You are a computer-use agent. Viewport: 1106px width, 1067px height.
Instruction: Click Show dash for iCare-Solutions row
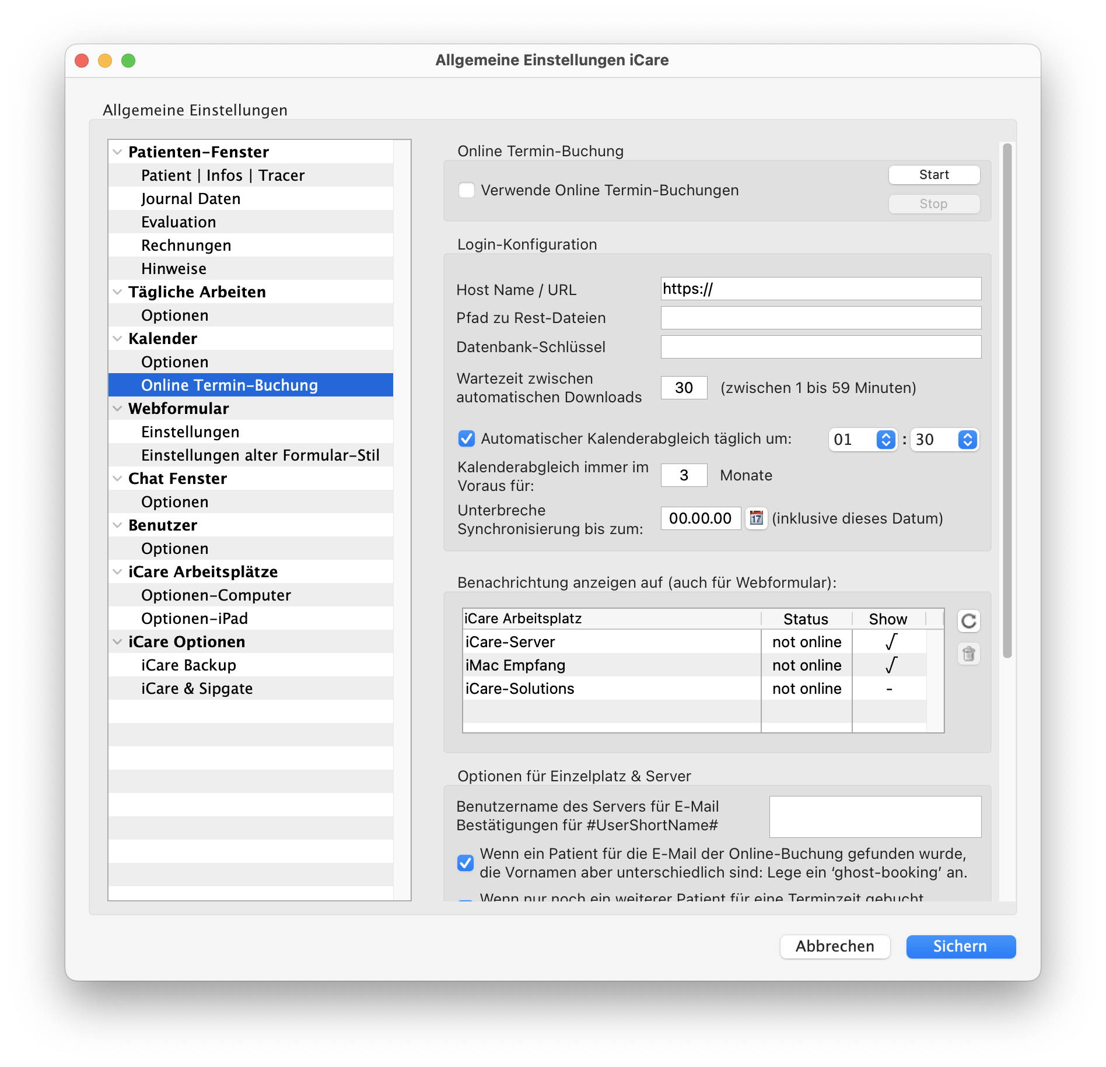(x=889, y=689)
